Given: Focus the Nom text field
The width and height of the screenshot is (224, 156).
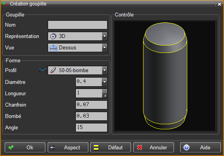Looking at the screenshot, I should pos(77,25).
